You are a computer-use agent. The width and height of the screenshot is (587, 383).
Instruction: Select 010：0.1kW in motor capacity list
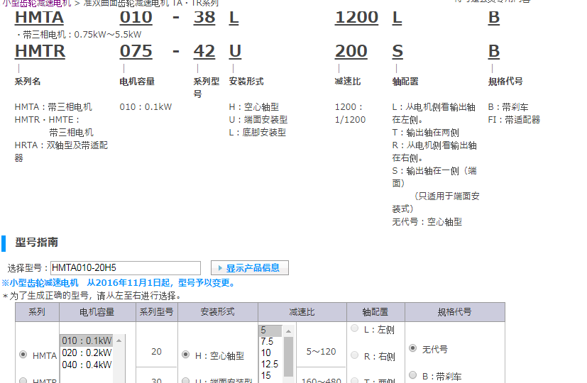86,340
